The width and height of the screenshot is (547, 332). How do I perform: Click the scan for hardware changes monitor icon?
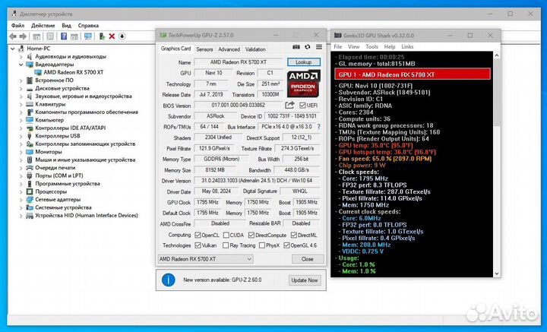tap(88, 35)
